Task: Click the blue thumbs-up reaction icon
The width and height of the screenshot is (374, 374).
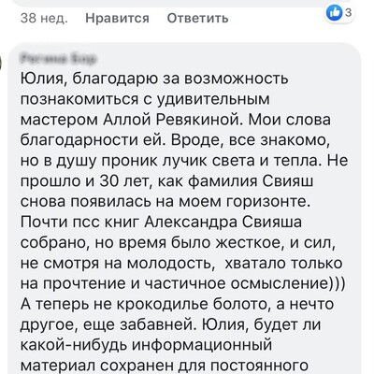Action: pos(334,13)
